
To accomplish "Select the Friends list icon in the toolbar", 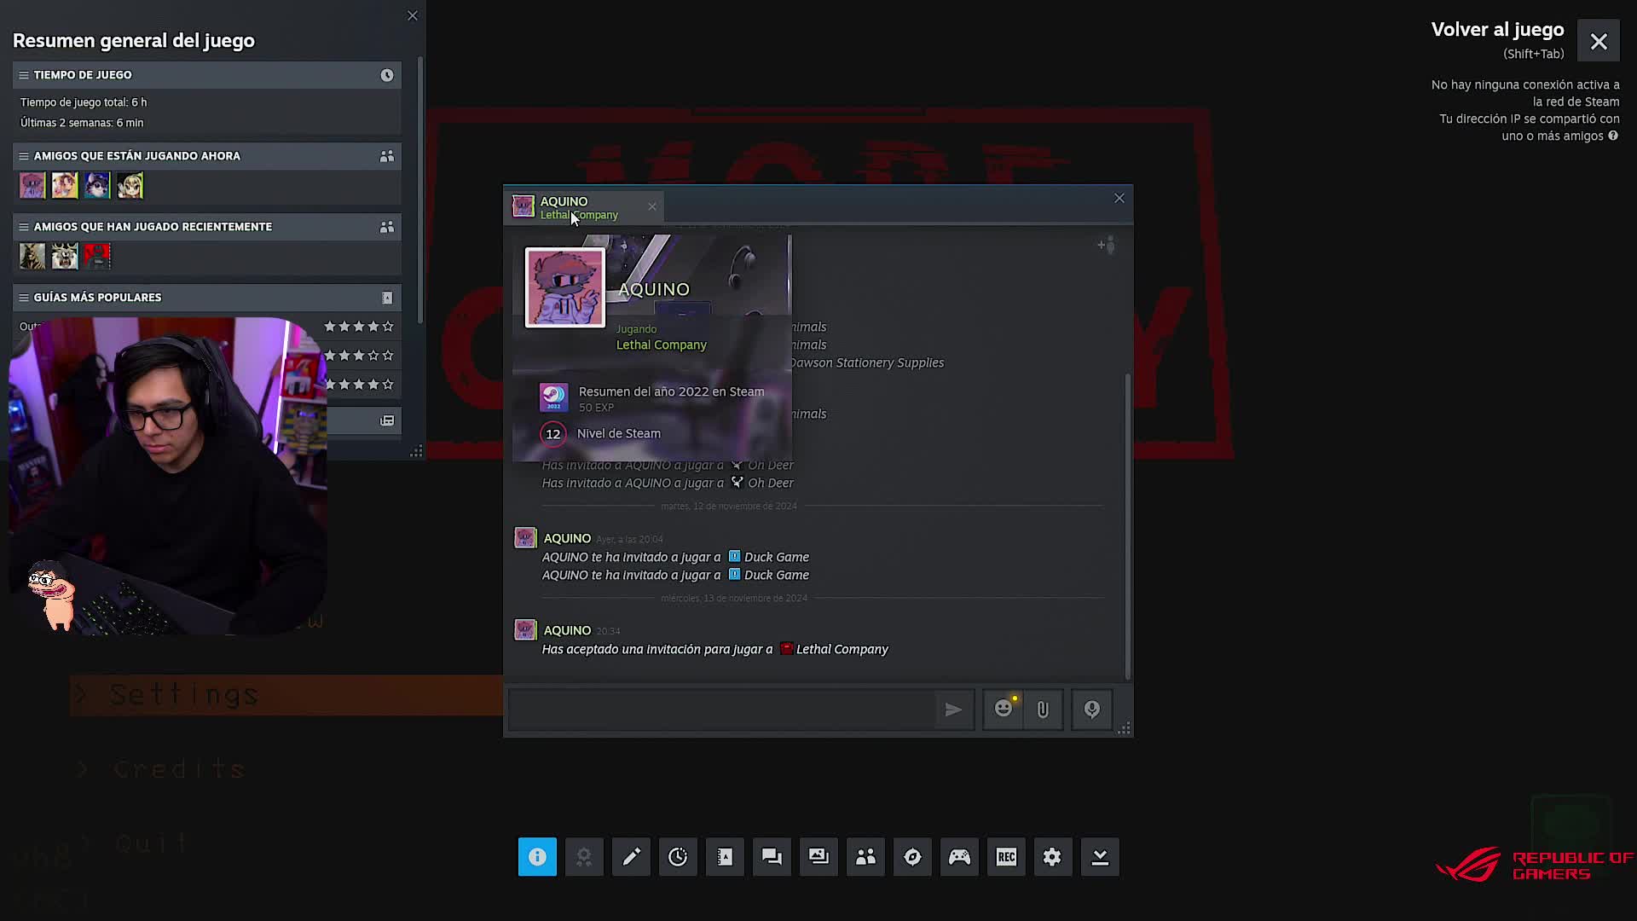I will click(865, 857).
